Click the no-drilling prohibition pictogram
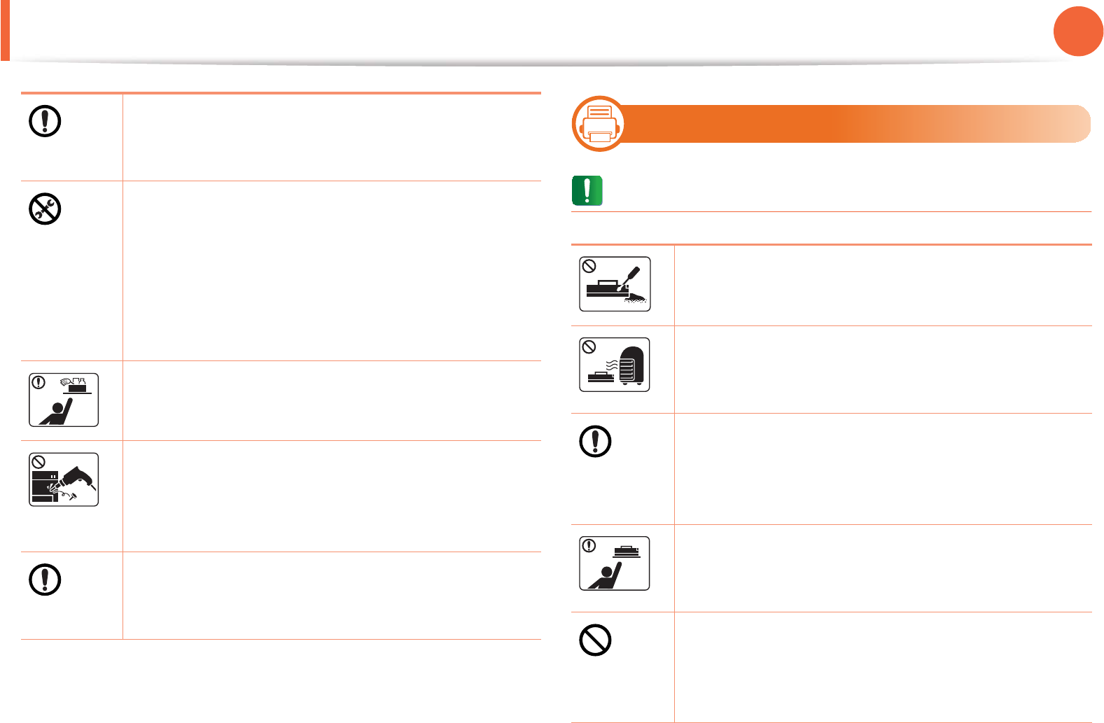 [x=64, y=479]
